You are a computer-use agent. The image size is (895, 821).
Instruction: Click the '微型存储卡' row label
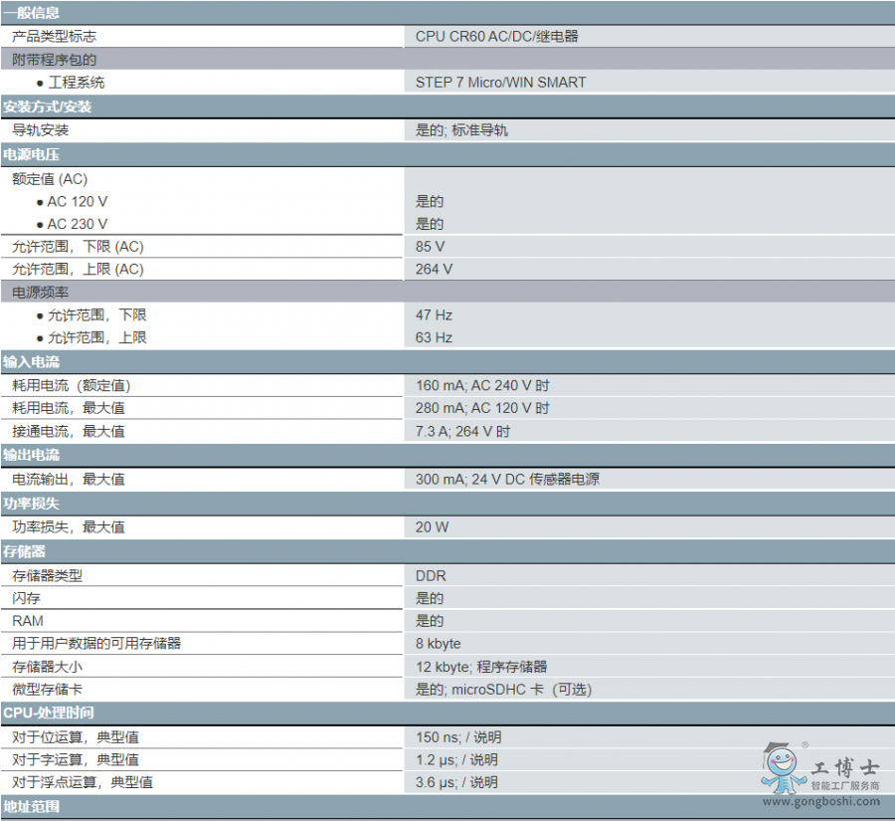click(48, 689)
